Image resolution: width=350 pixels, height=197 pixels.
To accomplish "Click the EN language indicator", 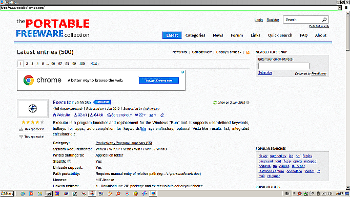I will (x=287, y=193).
